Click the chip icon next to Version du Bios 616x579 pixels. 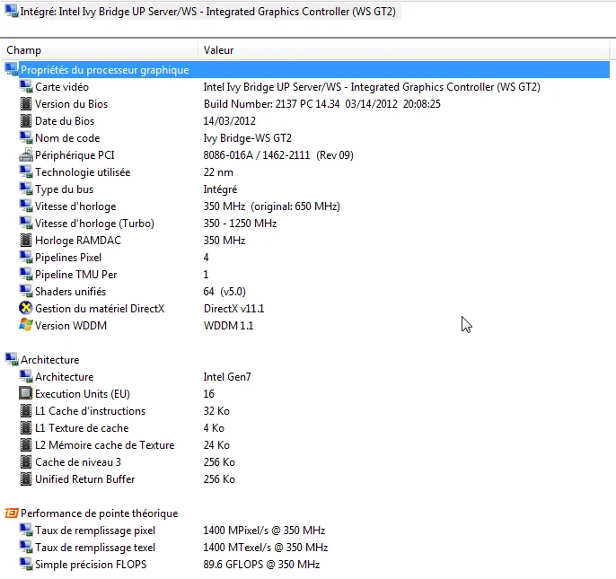pyautogui.click(x=26, y=104)
